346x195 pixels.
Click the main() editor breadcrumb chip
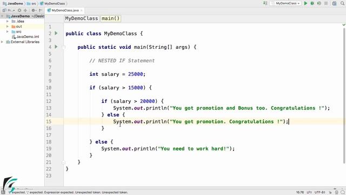click(110, 18)
